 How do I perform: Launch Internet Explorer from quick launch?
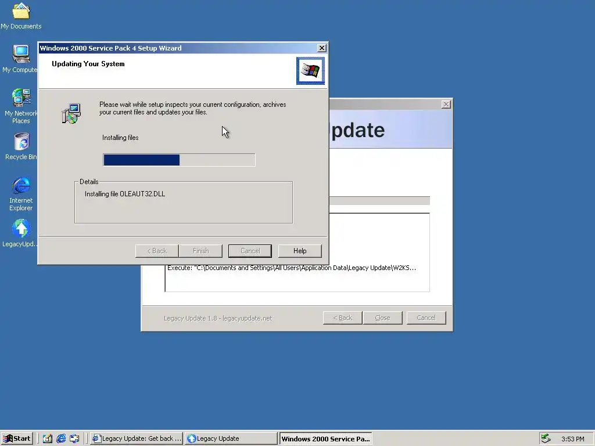(x=61, y=438)
